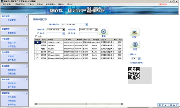Open the 系统管理 menu
Screen dimensions: 180x108
pos(50,4)
